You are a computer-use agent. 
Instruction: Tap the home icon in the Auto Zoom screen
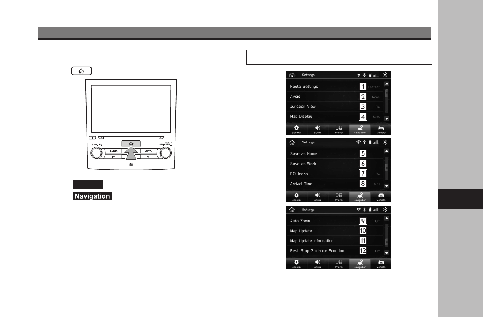click(x=292, y=210)
